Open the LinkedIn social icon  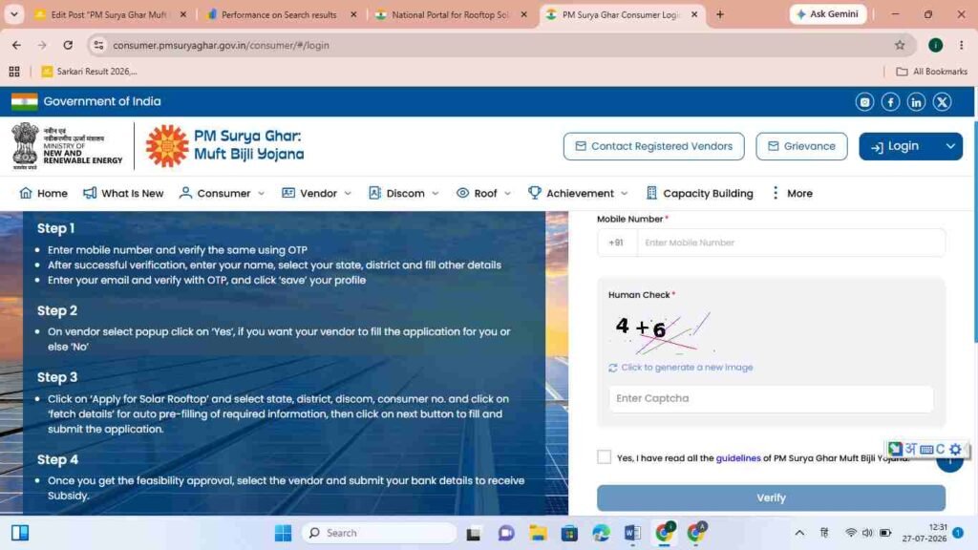click(916, 101)
